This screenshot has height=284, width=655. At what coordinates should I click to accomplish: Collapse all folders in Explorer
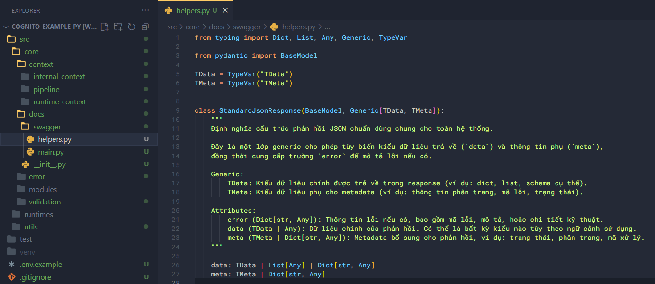click(145, 27)
